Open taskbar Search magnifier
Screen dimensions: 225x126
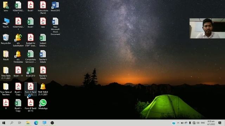(12, 123)
